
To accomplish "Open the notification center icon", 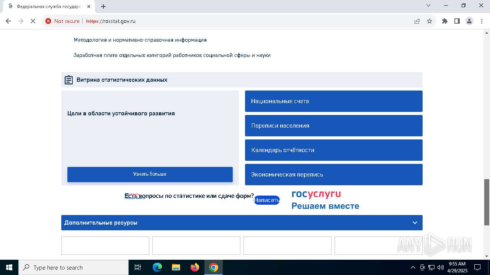I will 477,267.
